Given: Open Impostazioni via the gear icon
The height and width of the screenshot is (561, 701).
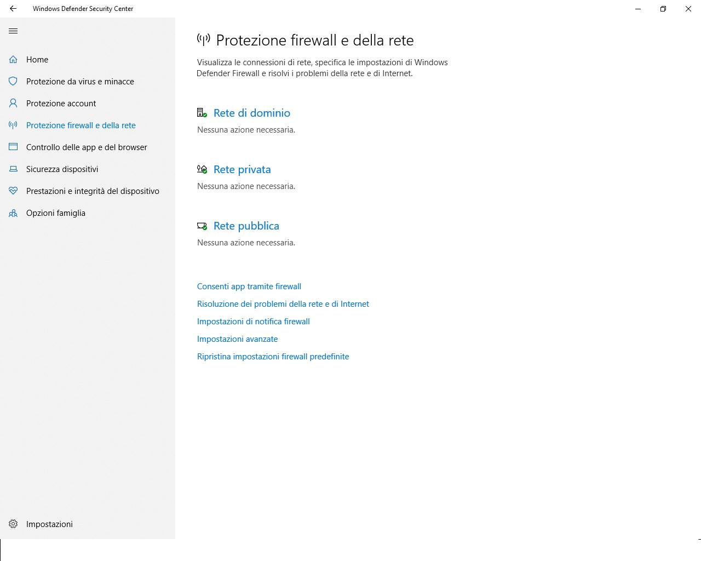Looking at the screenshot, I should [x=13, y=524].
